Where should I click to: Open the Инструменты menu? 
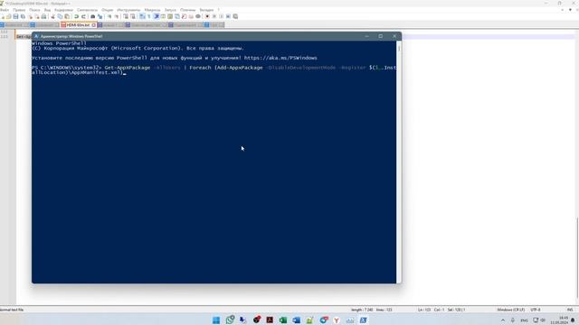[x=128, y=10]
